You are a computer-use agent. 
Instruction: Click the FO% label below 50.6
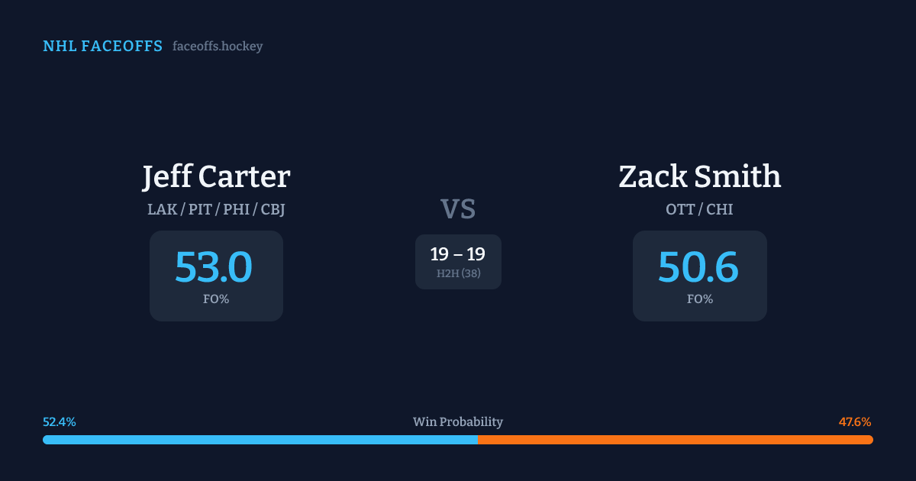[699, 299]
